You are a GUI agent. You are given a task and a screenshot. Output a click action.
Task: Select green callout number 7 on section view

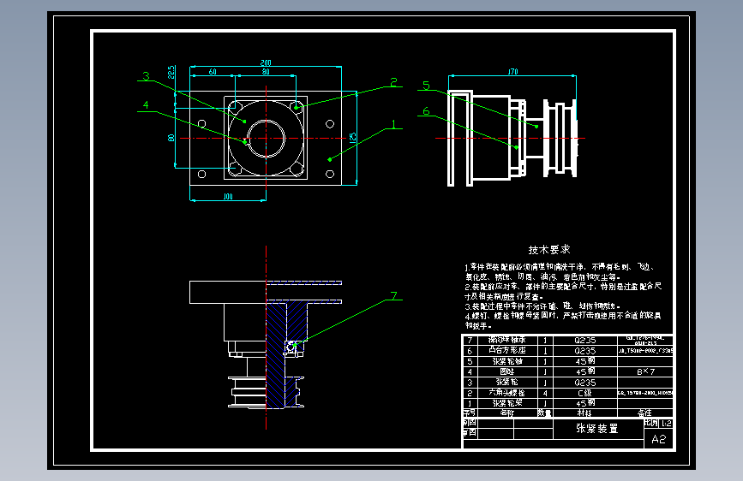pos(393,296)
